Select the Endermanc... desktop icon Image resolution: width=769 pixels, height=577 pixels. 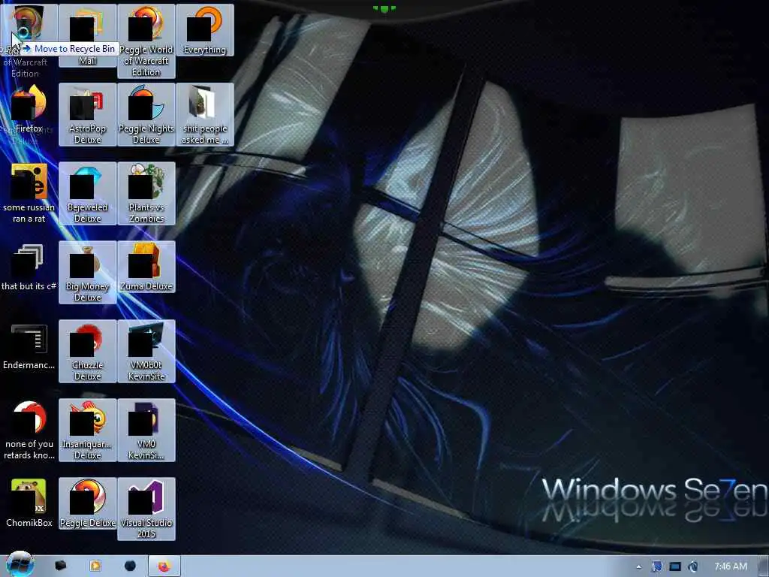(29, 346)
